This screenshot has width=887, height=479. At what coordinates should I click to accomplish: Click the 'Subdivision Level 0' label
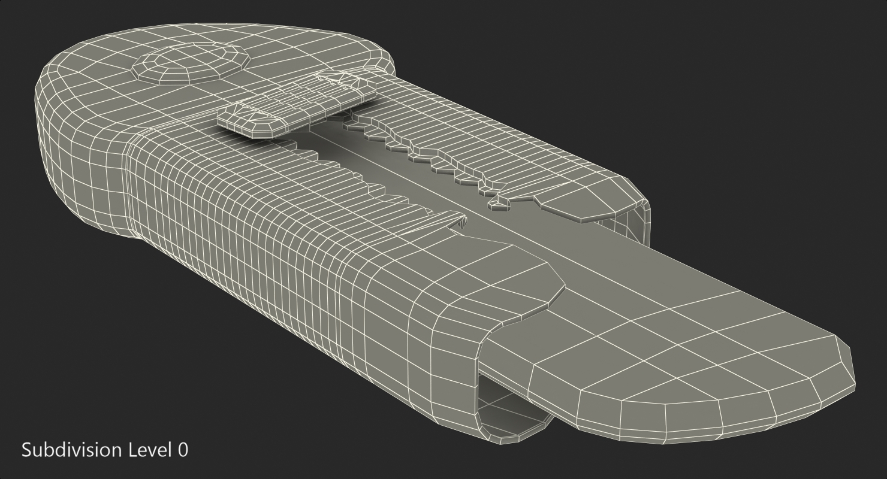pos(105,450)
